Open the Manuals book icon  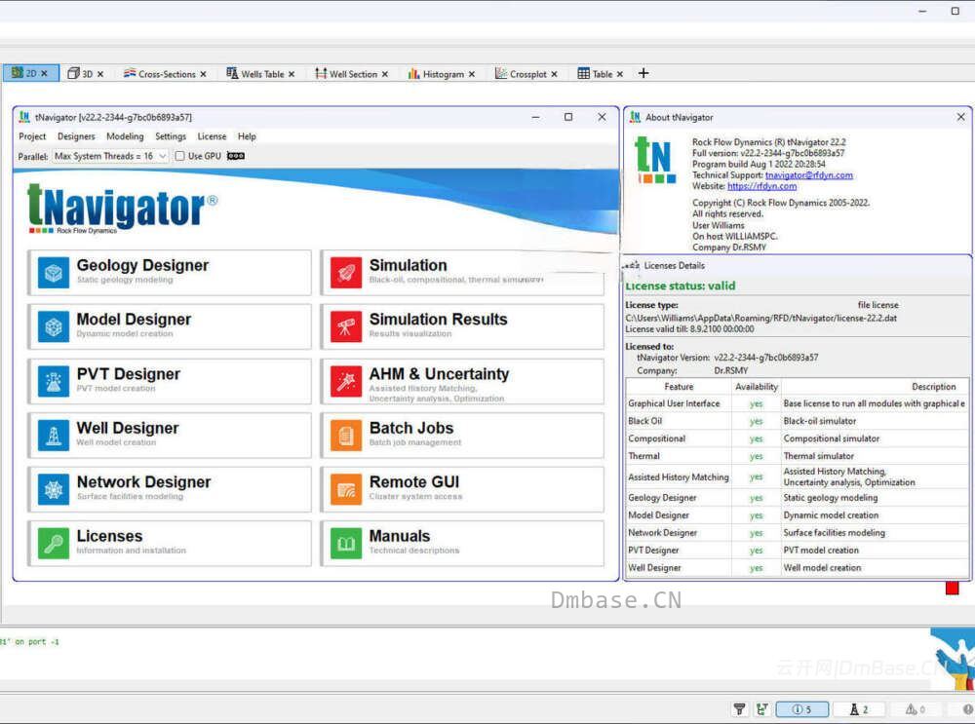coord(346,543)
